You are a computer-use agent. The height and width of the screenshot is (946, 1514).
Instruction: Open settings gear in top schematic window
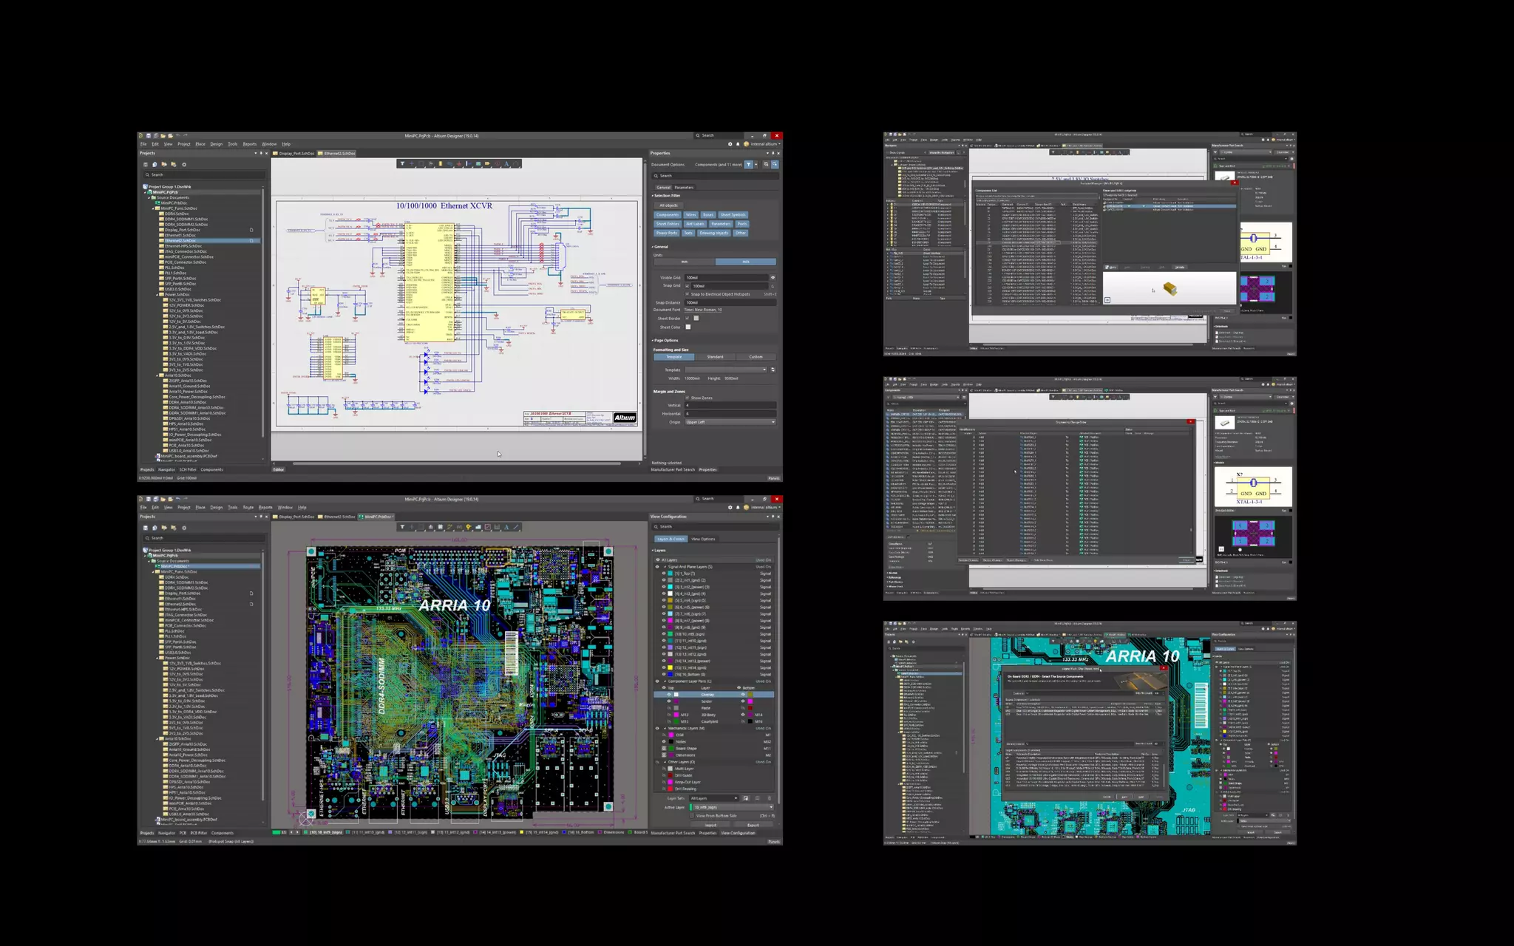(730, 144)
